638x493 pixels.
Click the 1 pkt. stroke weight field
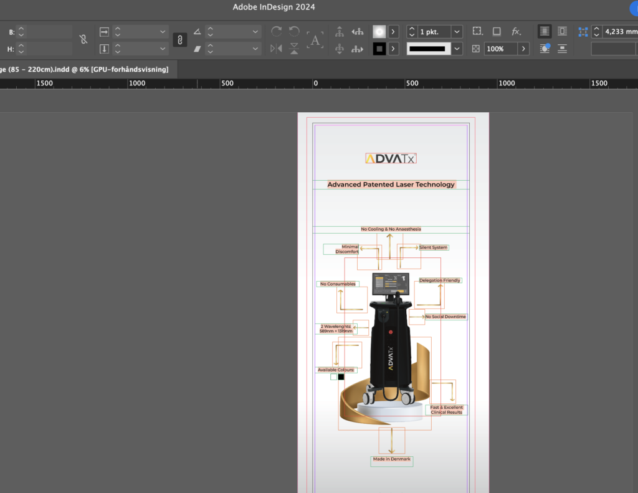pos(434,31)
